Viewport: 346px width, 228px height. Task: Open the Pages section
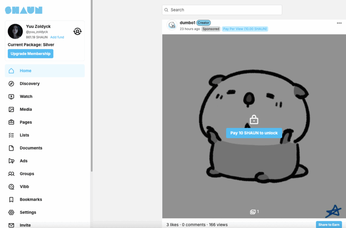[26, 122]
